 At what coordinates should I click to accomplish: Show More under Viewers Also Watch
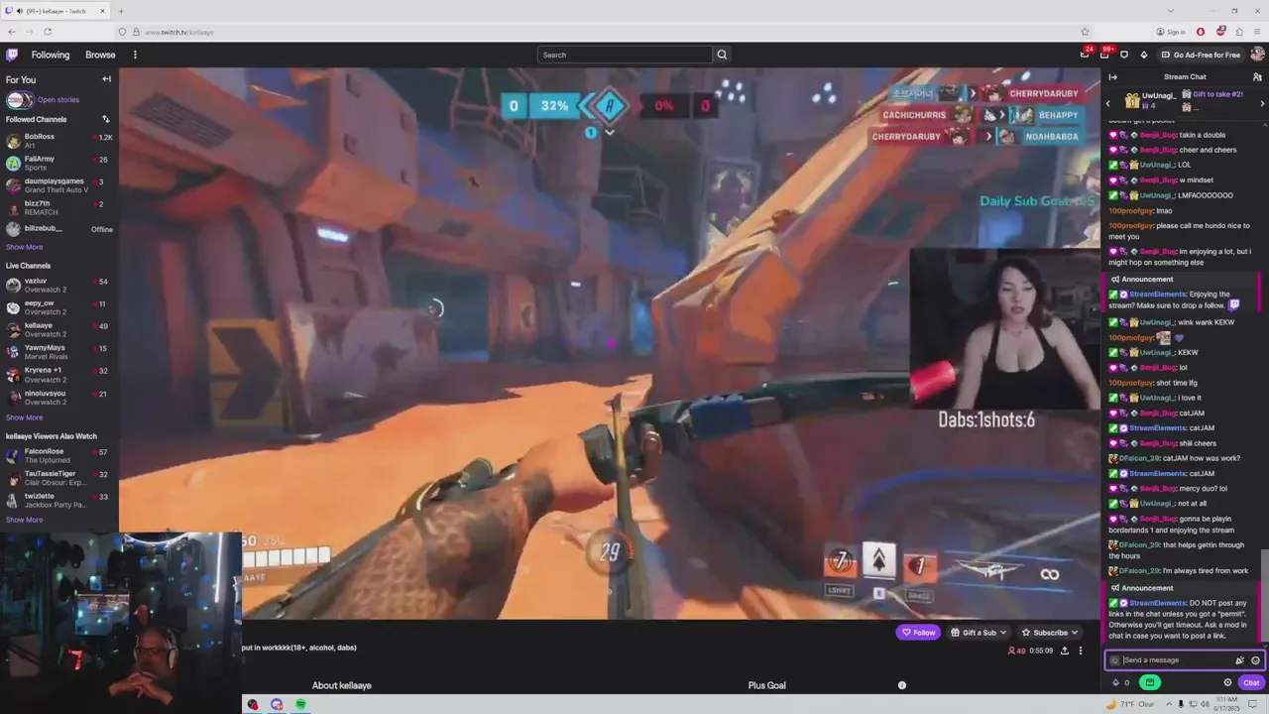pyautogui.click(x=25, y=520)
